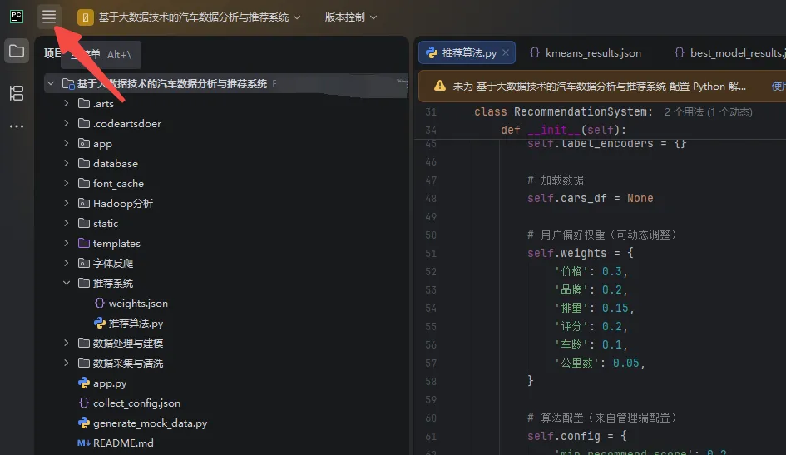Expand the 数据处理与建模 folder
This screenshot has width=786, height=455.
pyautogui.click(x=67, y=344)
